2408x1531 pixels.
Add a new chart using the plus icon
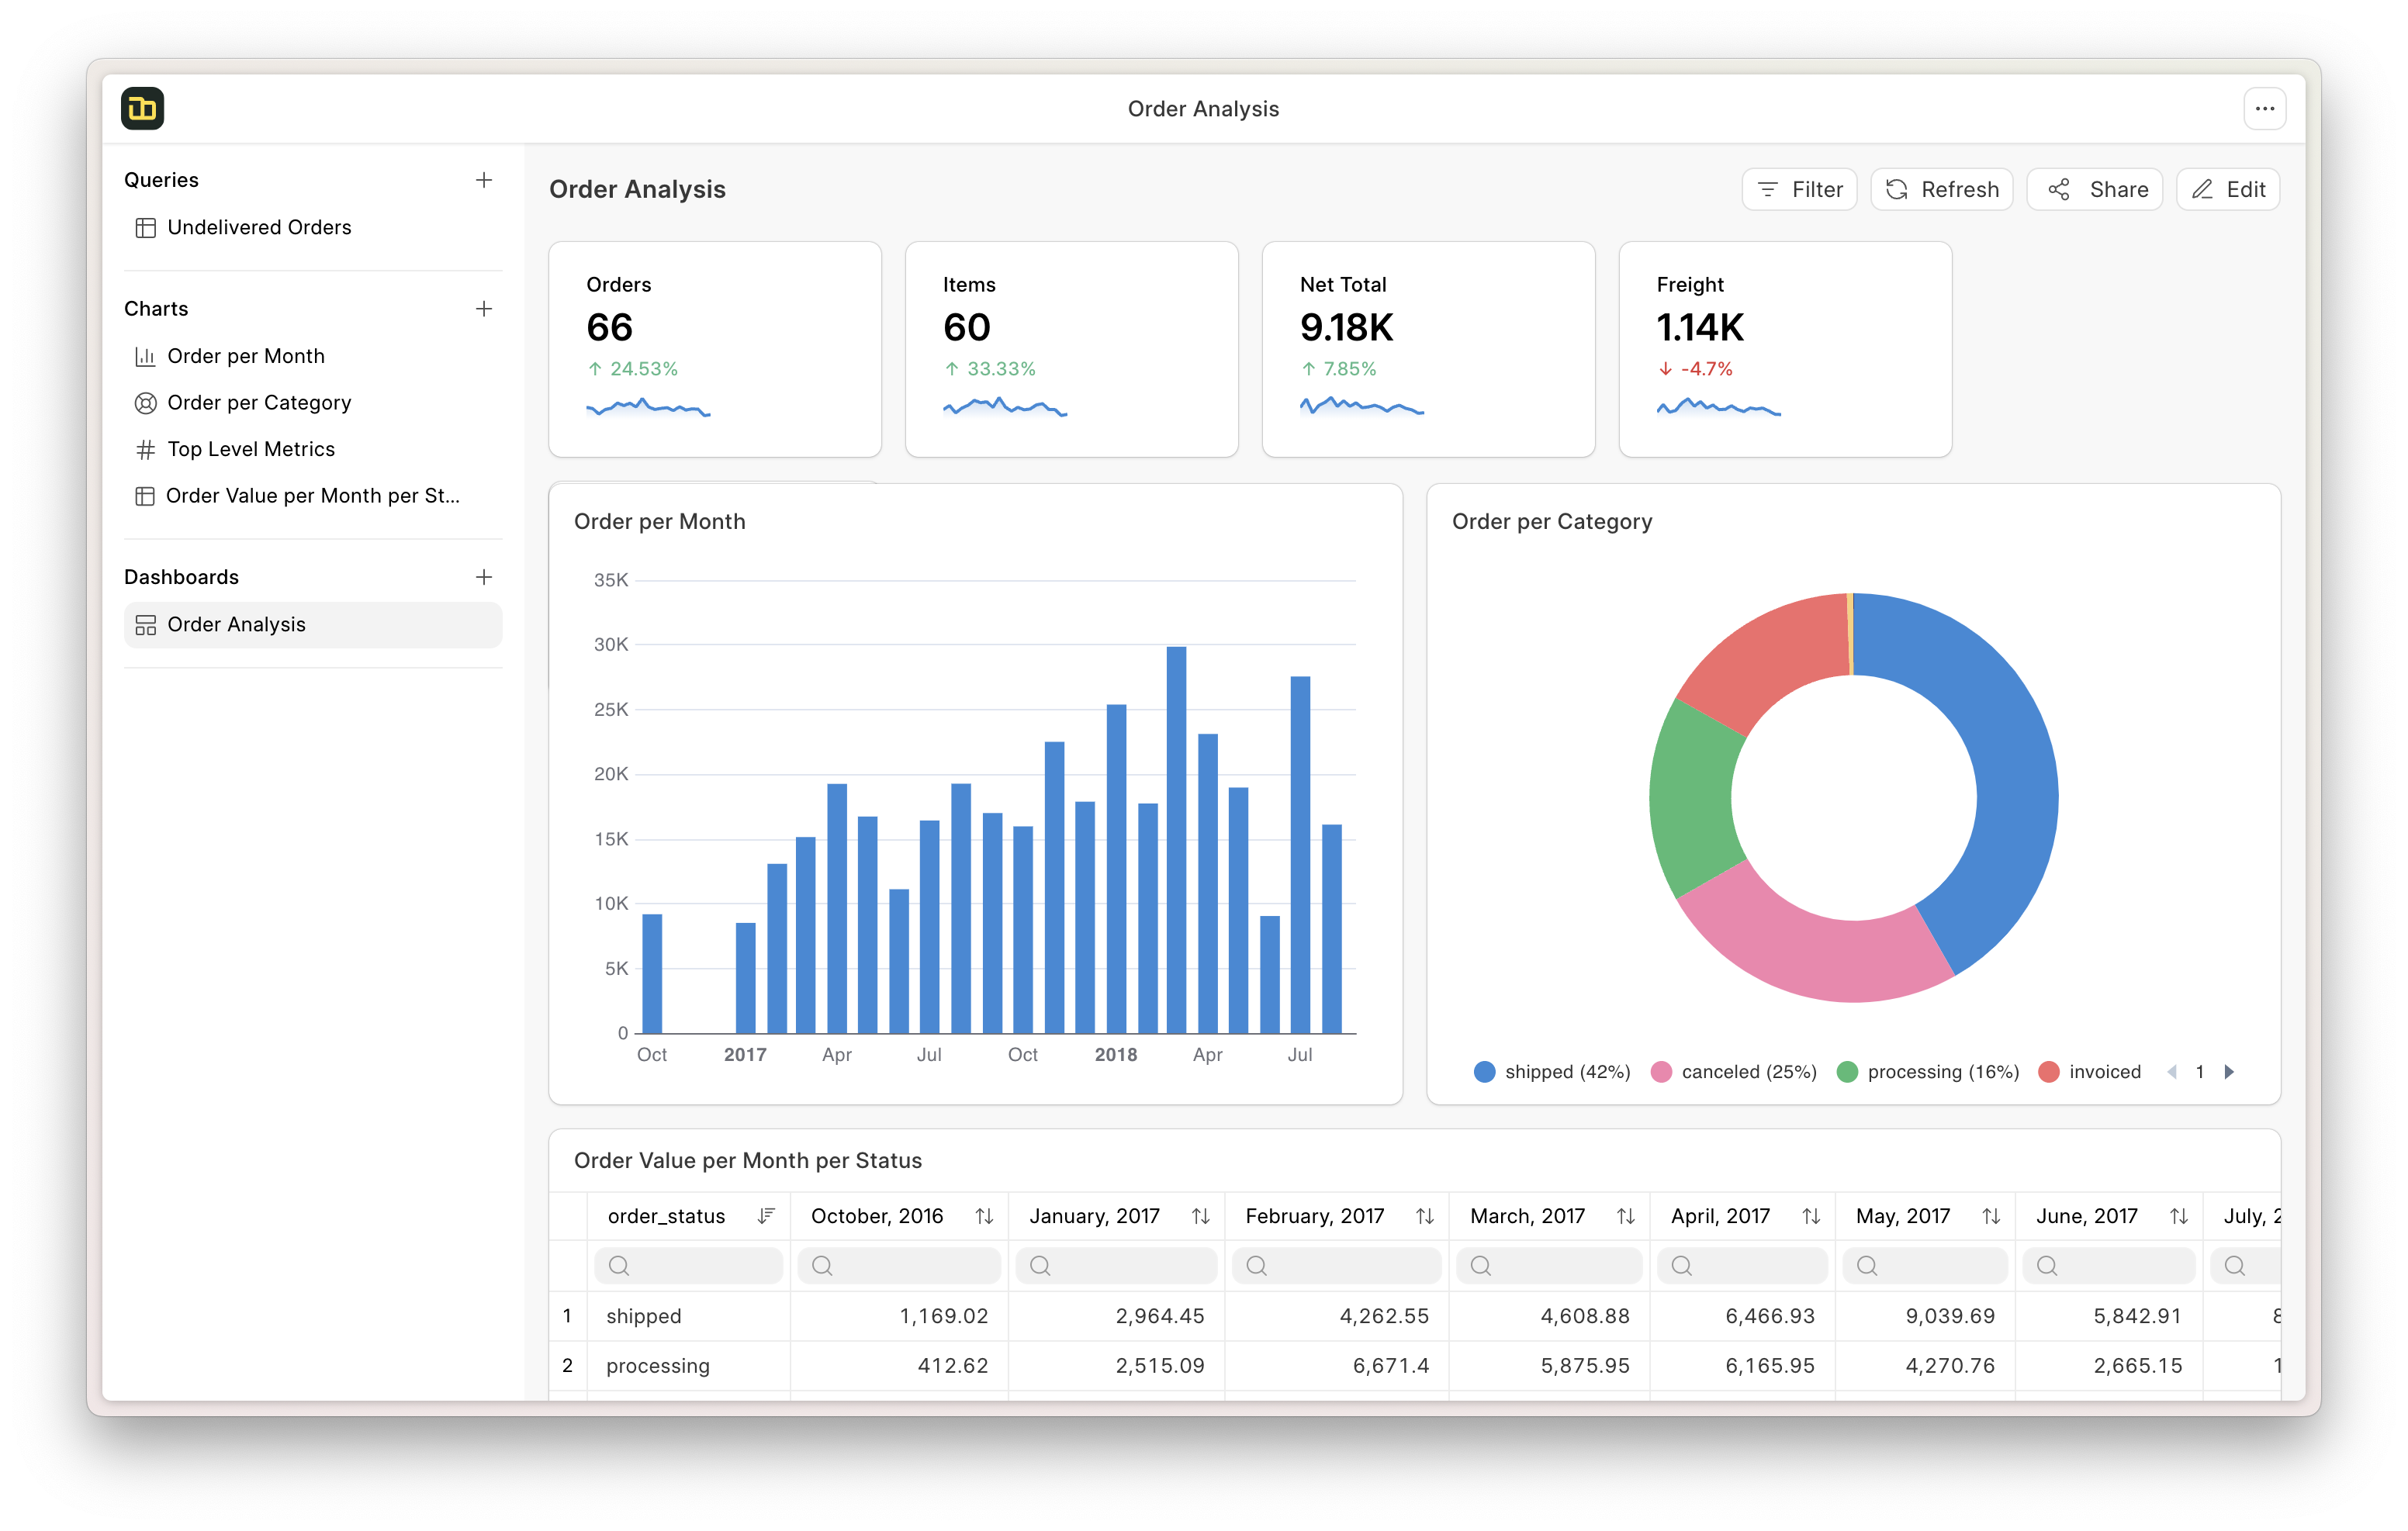click(x=484, y=309)
